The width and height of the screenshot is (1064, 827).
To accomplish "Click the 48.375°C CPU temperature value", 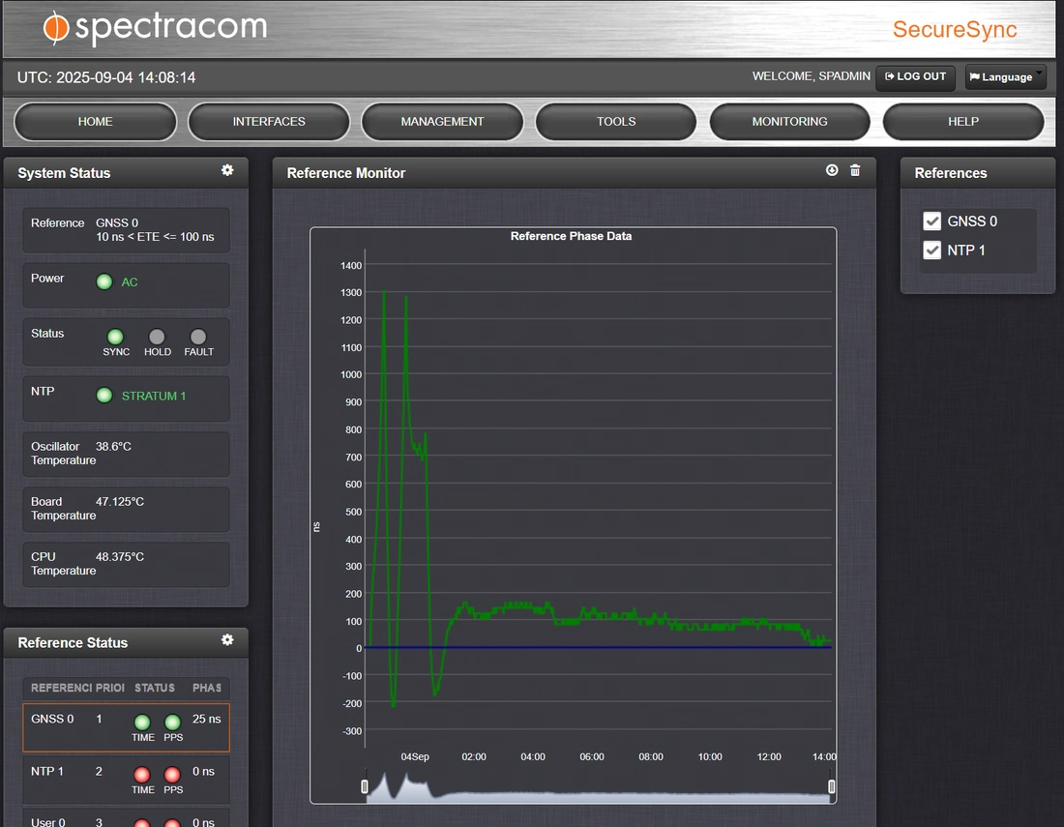I will click(x=119, y=556).
